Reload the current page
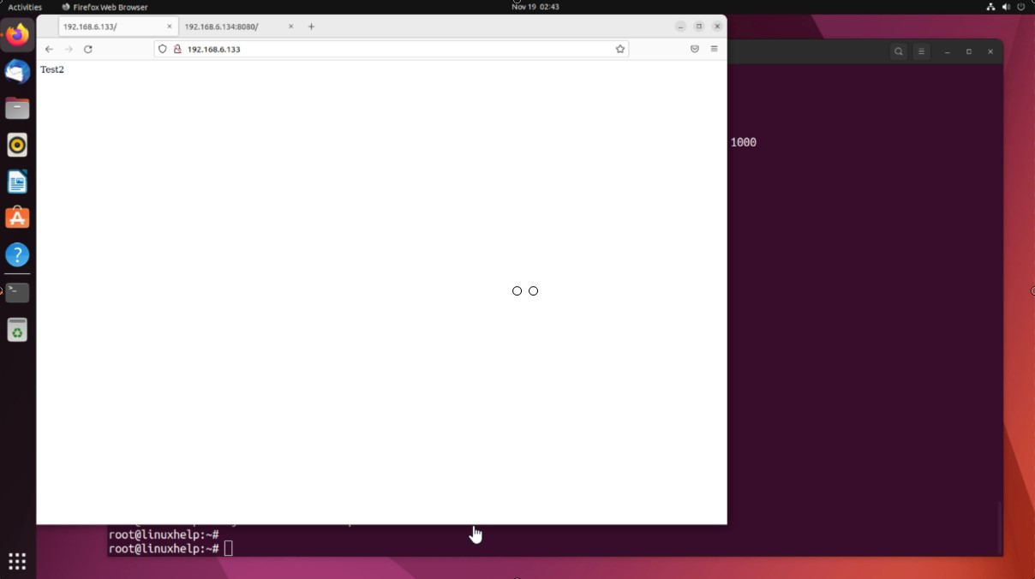 click(87, 49)
